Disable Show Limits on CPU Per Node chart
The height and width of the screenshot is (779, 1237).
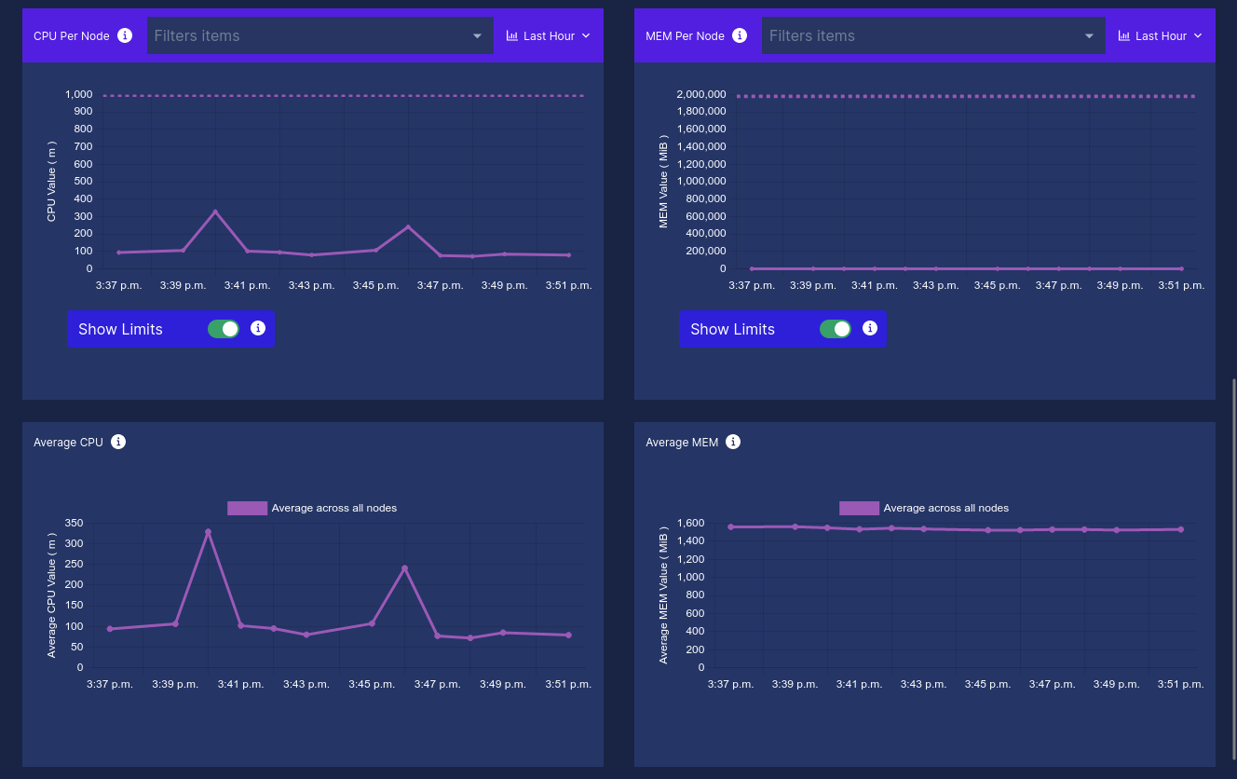pos(224,329)
